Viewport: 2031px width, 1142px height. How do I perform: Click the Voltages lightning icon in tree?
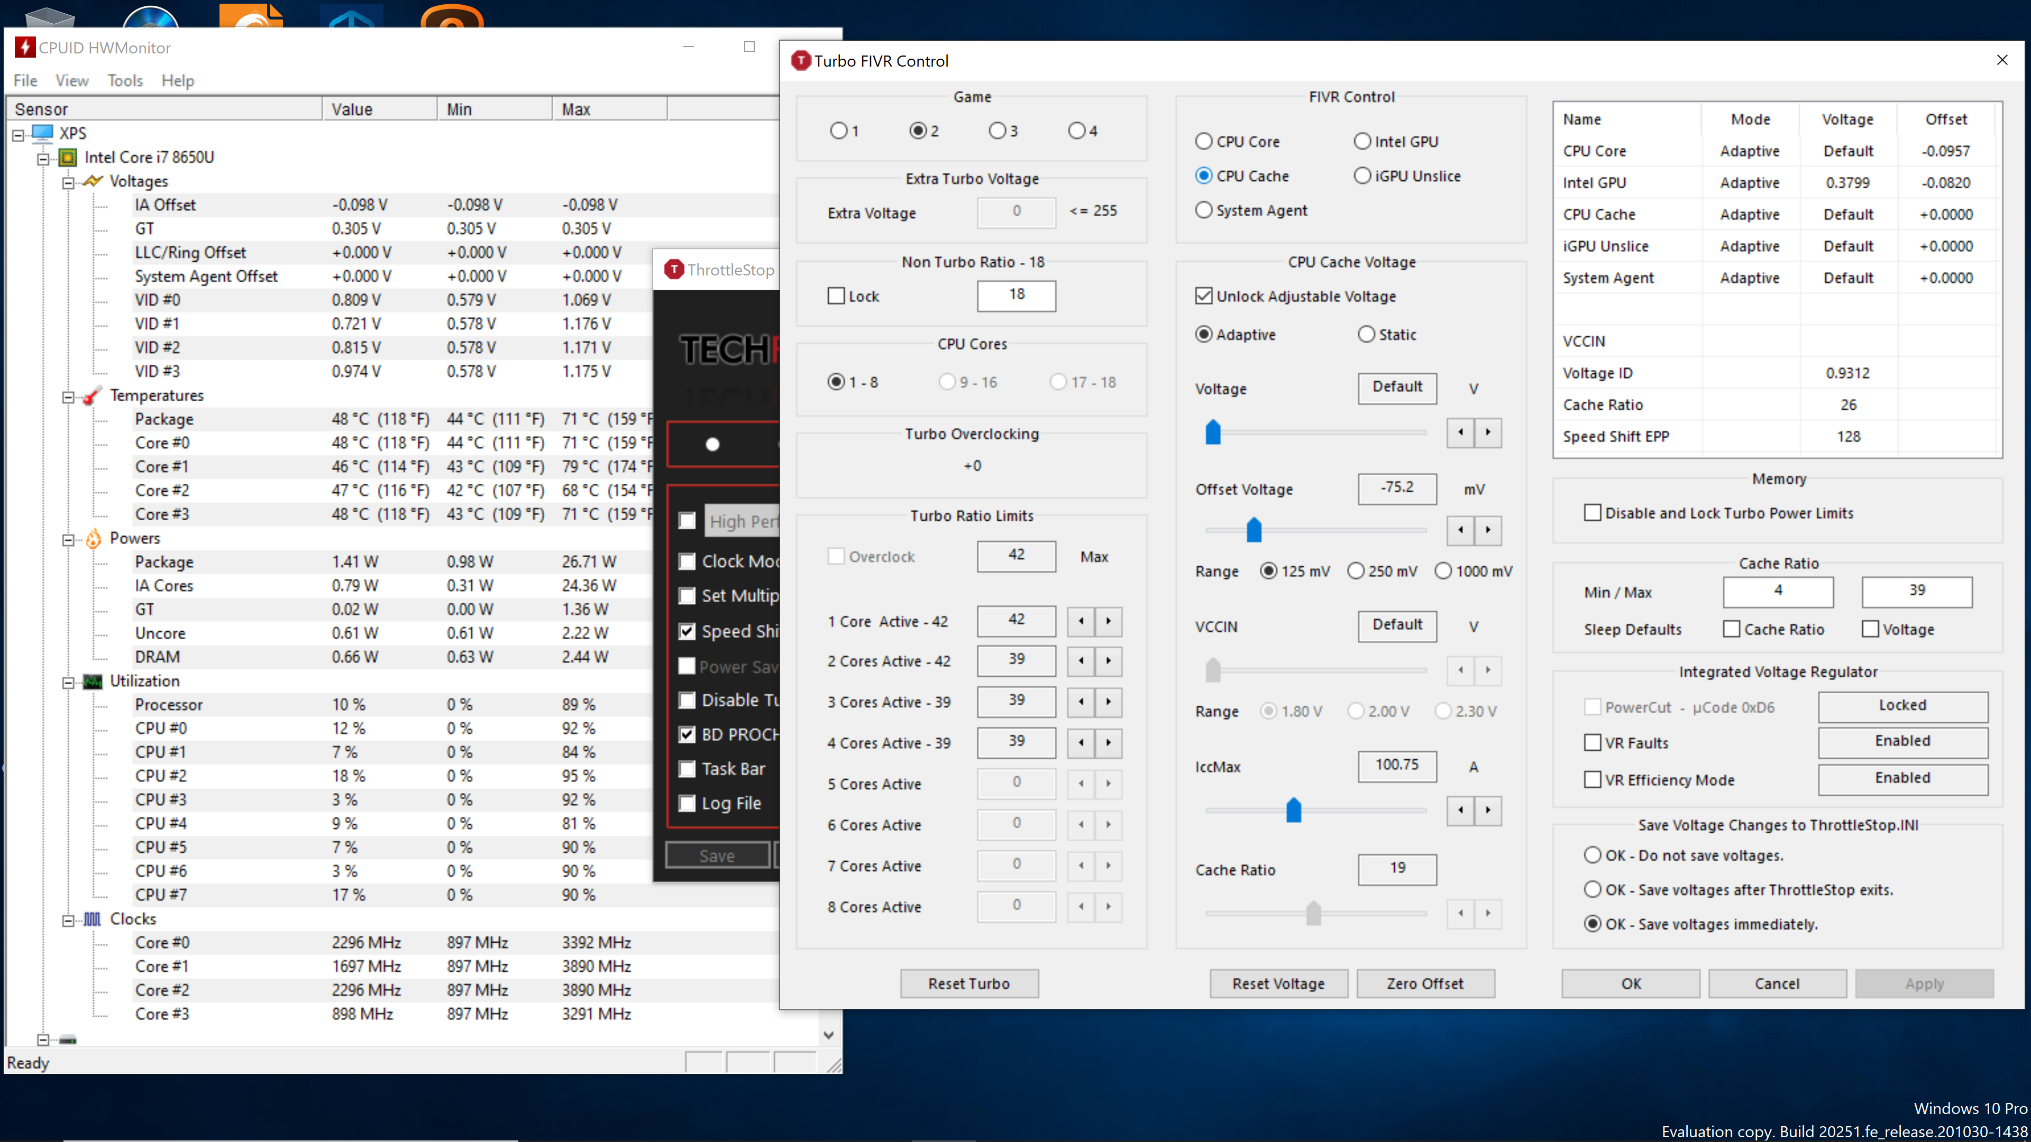point(93,181)
